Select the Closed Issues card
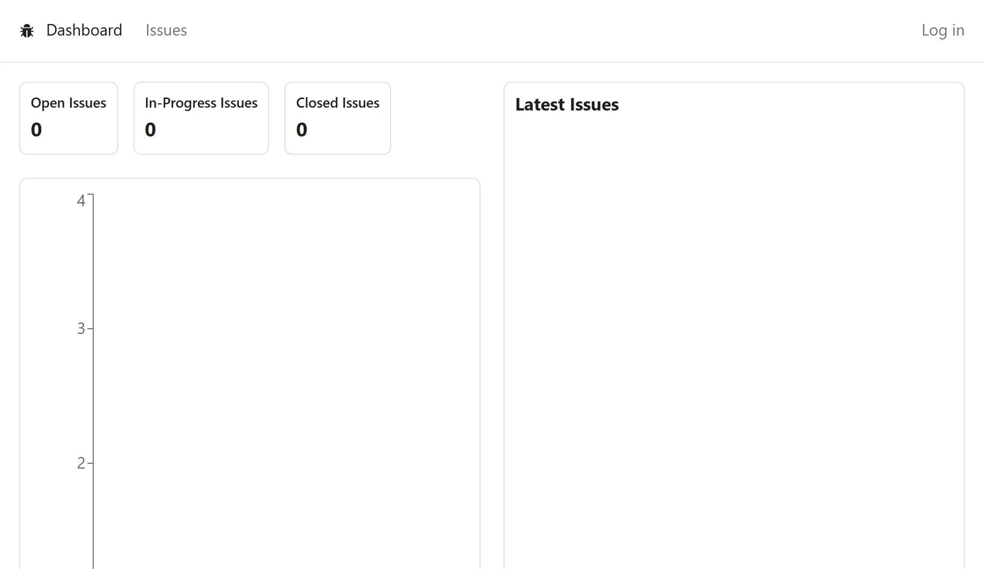 (337, 118)
